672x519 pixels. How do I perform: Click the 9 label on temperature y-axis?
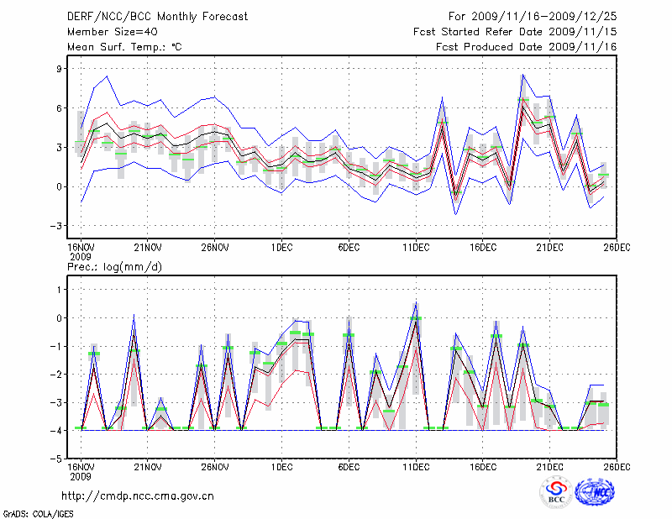click(x=60, y=69)
